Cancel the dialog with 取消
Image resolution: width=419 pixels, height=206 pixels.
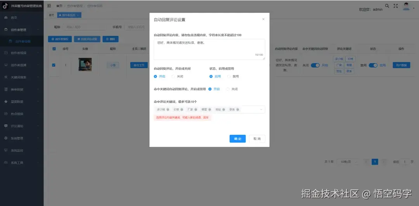[257, 139]
